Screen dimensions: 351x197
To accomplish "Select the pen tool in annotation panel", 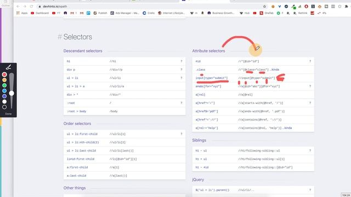I will [8, 67].
